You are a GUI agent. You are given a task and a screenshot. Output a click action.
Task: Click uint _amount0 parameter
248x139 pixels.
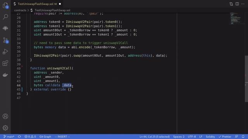click(46, 77)
